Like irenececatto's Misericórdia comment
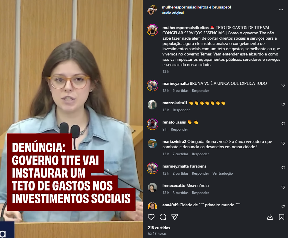 click(x=283, y=187)
